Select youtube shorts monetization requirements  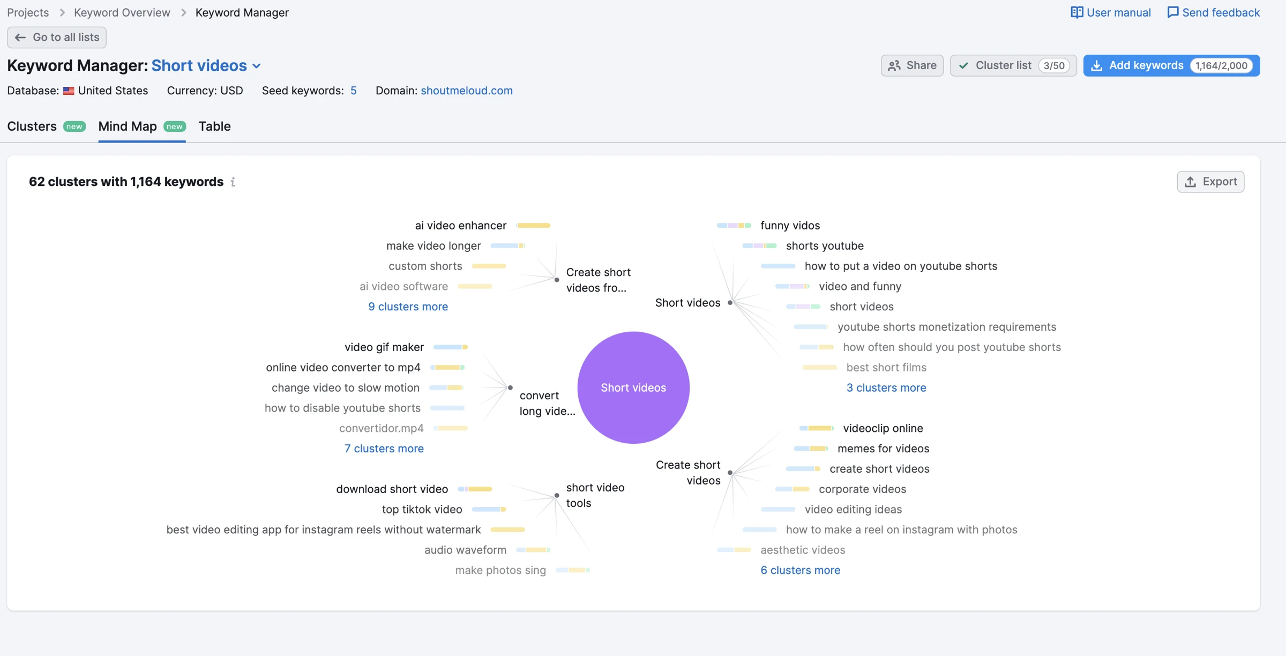click(x=947, y=327)
